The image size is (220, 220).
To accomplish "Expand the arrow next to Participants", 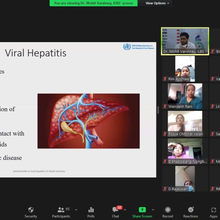I will (76, 210).
